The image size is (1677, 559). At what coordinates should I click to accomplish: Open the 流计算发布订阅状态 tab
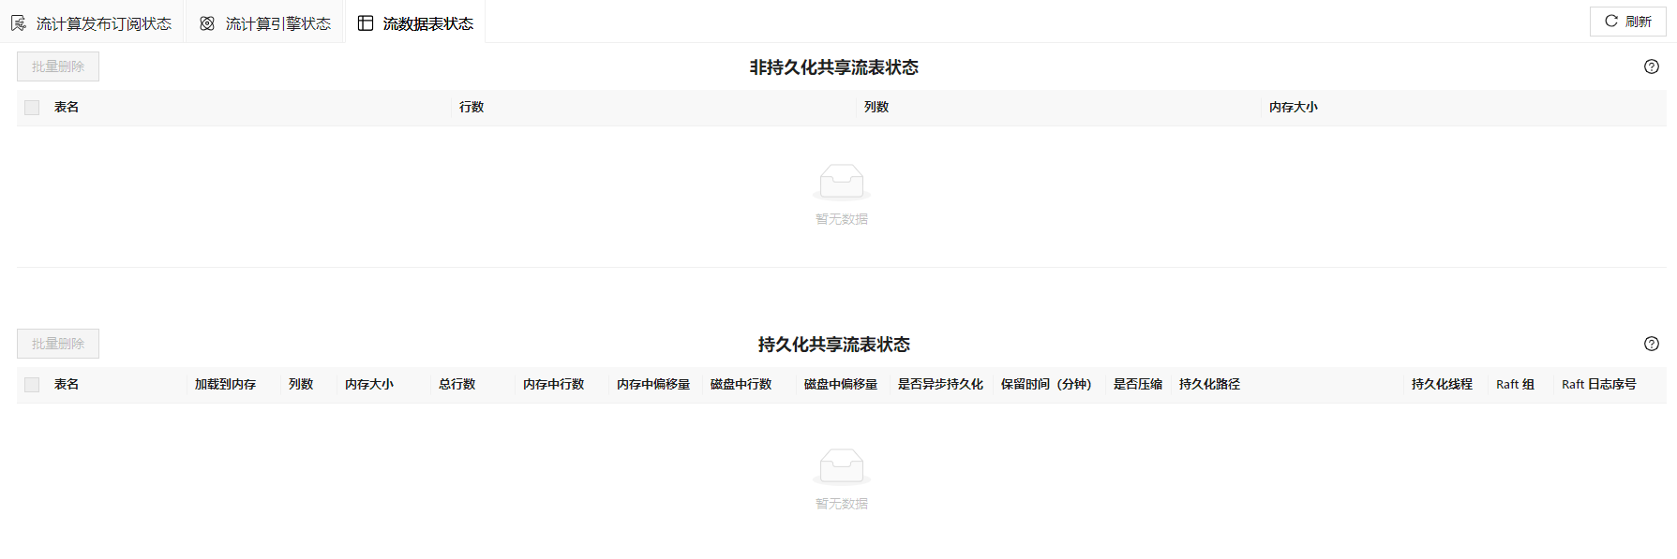(92, 23)
